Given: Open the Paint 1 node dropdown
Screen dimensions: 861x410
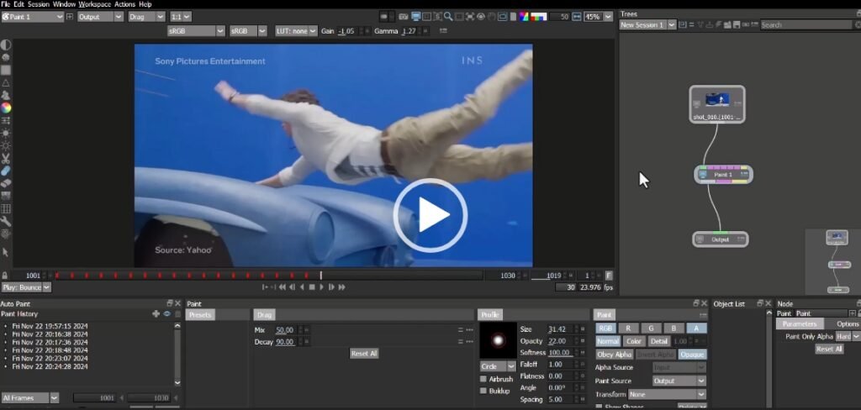Looking at the screenshot, I should click(x=33, y=17).
